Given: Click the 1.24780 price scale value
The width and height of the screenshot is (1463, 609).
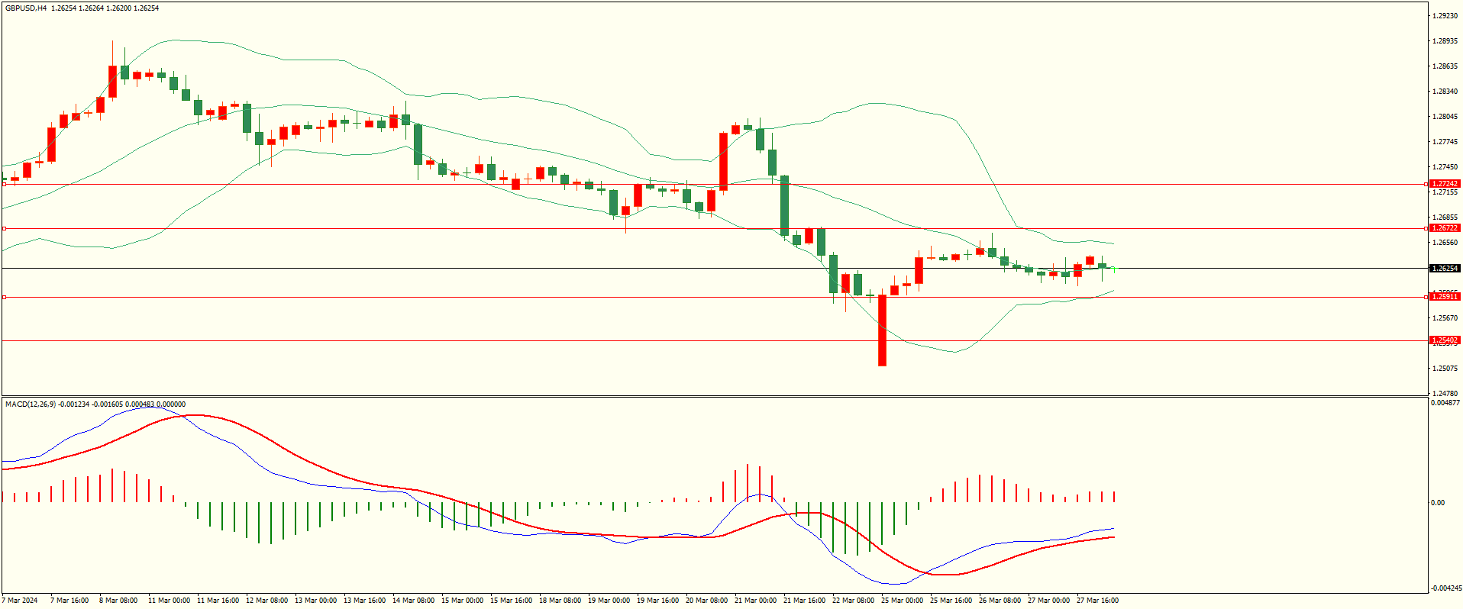Looking at the screenshot, I should [x=1445, y=394].
